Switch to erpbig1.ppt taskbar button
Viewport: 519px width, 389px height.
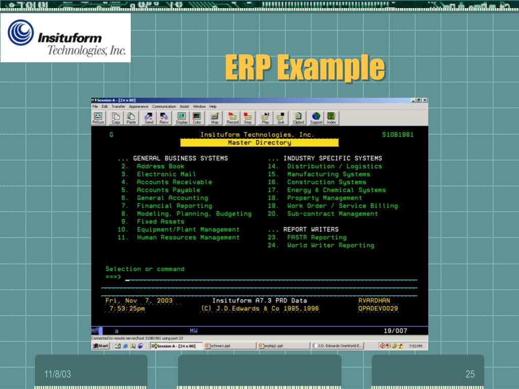coord(284,345)
